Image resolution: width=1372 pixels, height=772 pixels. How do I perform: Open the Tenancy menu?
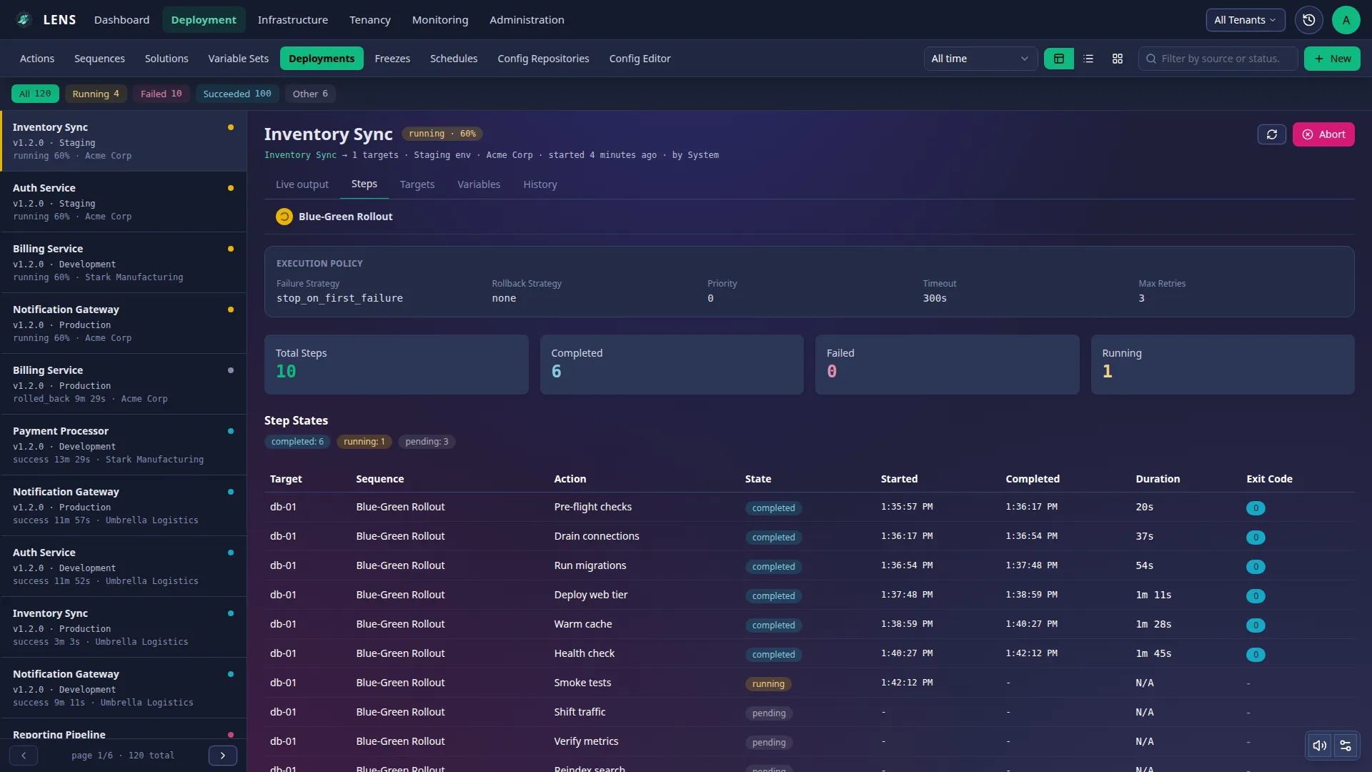click(370, 20)
